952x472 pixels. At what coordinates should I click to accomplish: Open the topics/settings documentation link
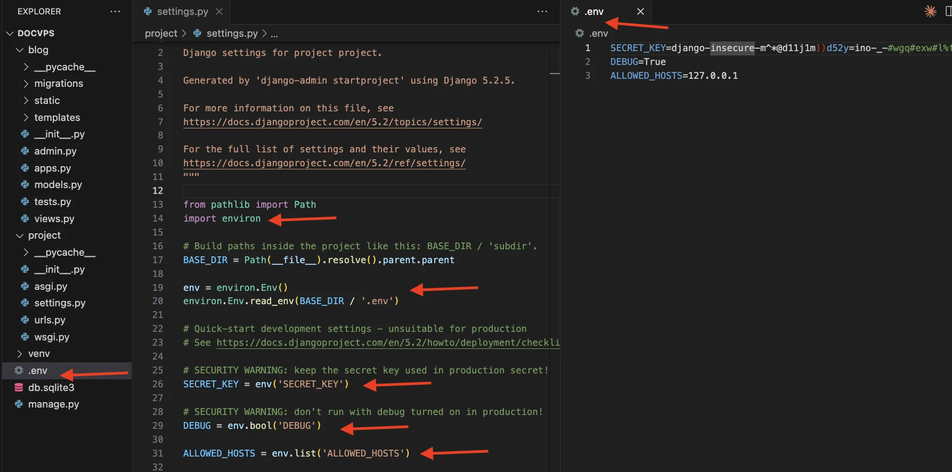click(x=332, y=122)
